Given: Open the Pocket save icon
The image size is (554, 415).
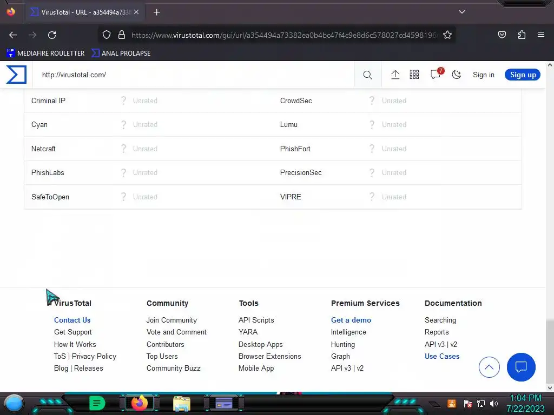Looking at the screenshot, I should 502,35.
